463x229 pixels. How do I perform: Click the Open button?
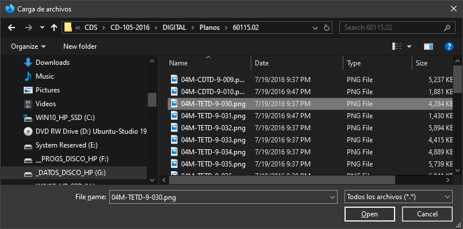point(369,214)
